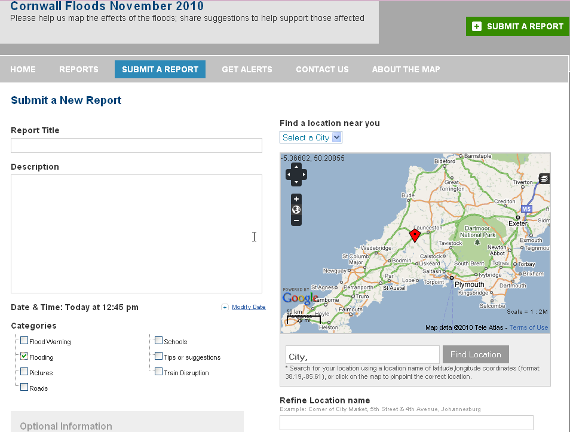Select the red location marker near Launceston

[x=415, y=234]
